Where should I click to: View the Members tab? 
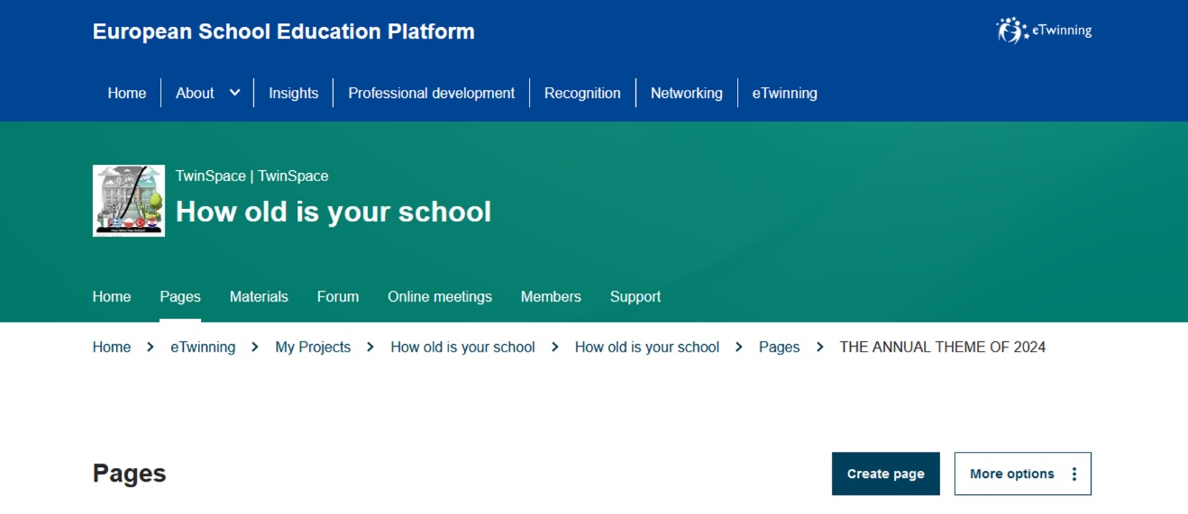(x=551, y=296)
